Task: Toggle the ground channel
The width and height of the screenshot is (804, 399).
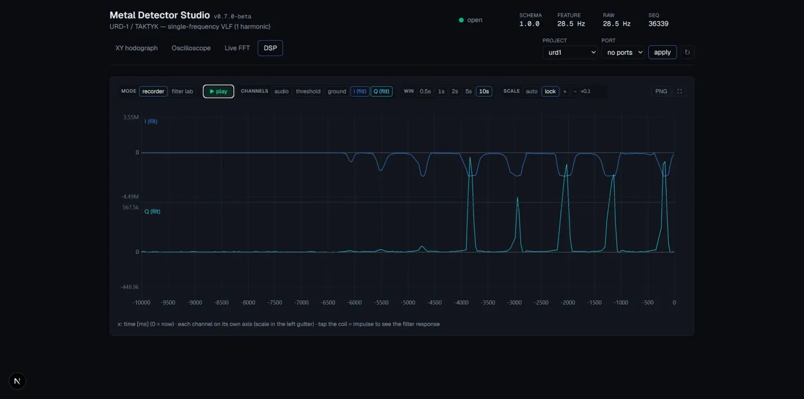Action: (337, 92)
